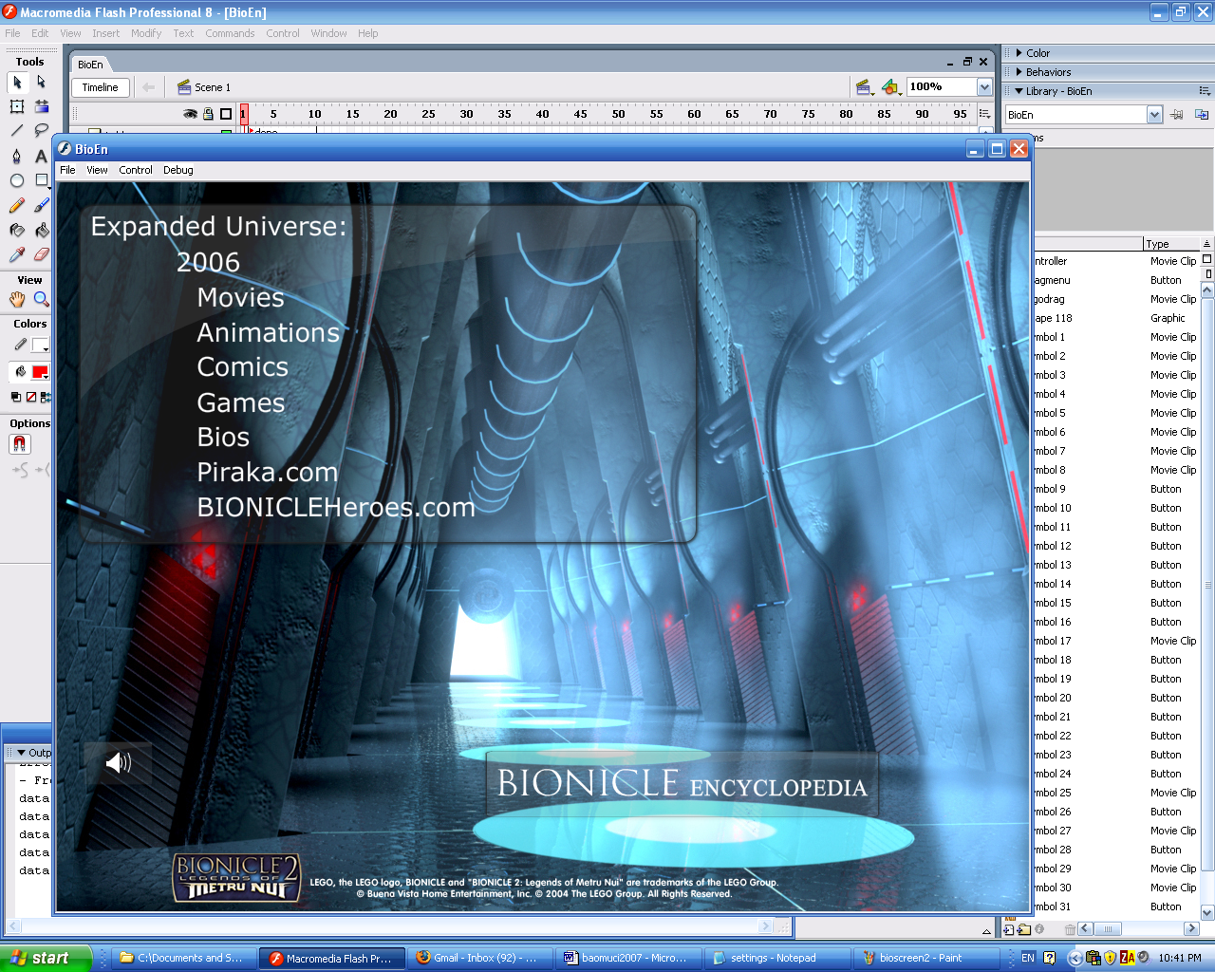Activate the Free Transform tool
Screen dimensions: 1215x972
tap(16, 107)
